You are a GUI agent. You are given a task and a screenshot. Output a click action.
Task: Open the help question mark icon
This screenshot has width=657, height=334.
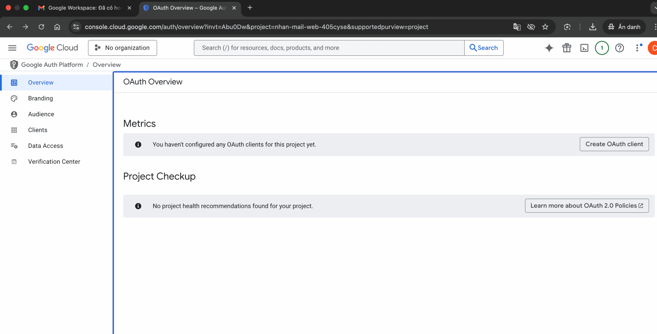tap(620, 48)
